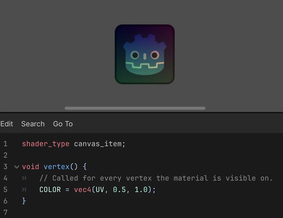Image resolution: width=283 pixels, height=218 pixels.
Task: Click the tab indent marker on line 5
Action: [x=24, y=189]
